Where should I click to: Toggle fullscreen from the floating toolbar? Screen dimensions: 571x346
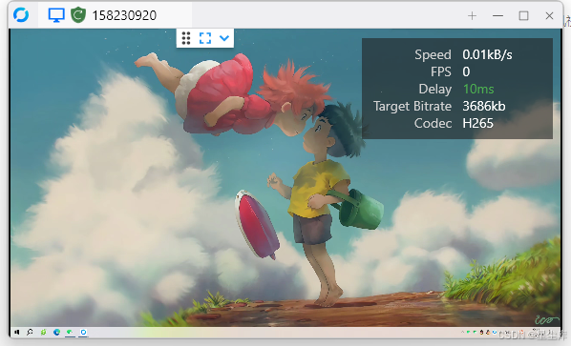205,38
